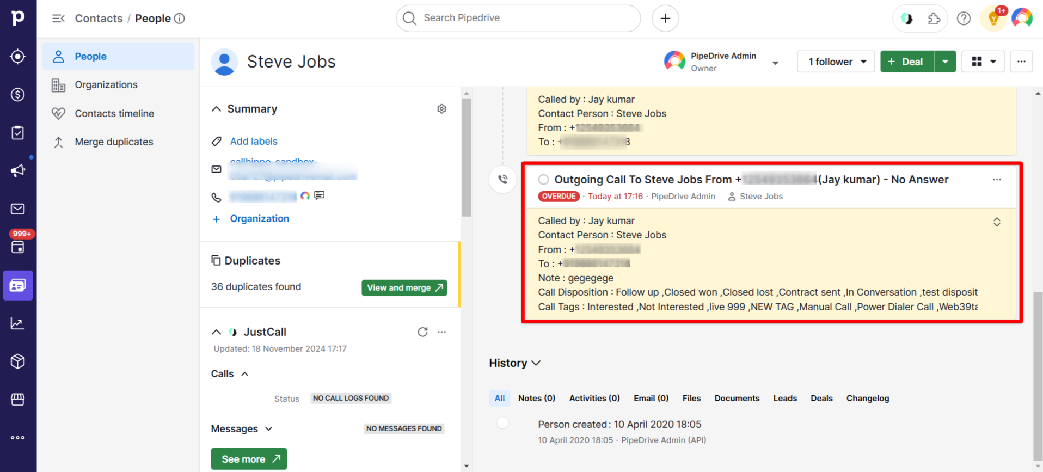This screenshot has width=1043, height=472.
Task: Open Leads radar icon in sidebar
Action: pyautogui.click(x=18, y=57)
